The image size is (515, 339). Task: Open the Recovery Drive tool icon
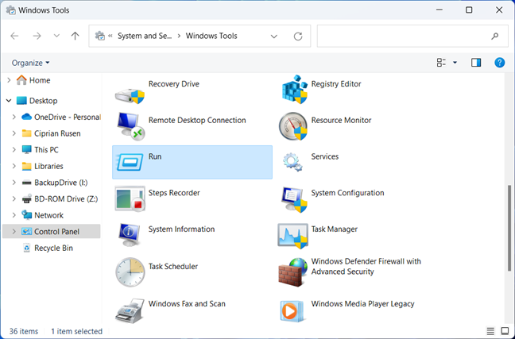pyautogui.click(x=130, y=96)
